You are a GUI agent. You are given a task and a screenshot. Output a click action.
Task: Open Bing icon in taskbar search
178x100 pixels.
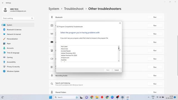click(77, 97)
